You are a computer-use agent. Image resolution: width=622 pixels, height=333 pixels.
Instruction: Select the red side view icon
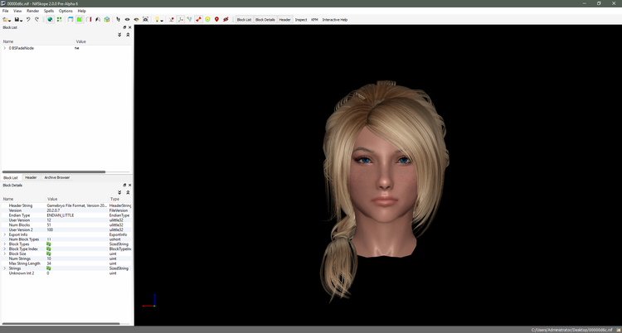click(89, 19)
